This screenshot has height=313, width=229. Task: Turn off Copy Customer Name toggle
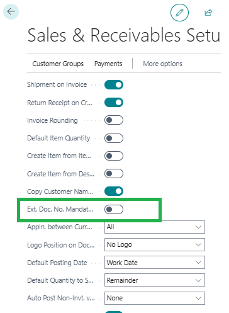(x=114, y=191)
